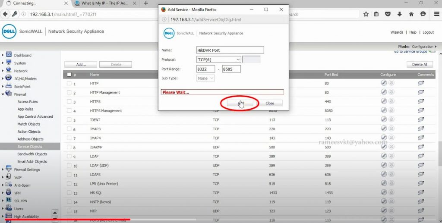Open a new browser tab with plus

pyautogui.click(x=146, y=3)
